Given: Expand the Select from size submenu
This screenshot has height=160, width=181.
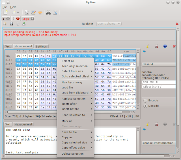Looking at the screenshot, I should click(x=76, y=71).
